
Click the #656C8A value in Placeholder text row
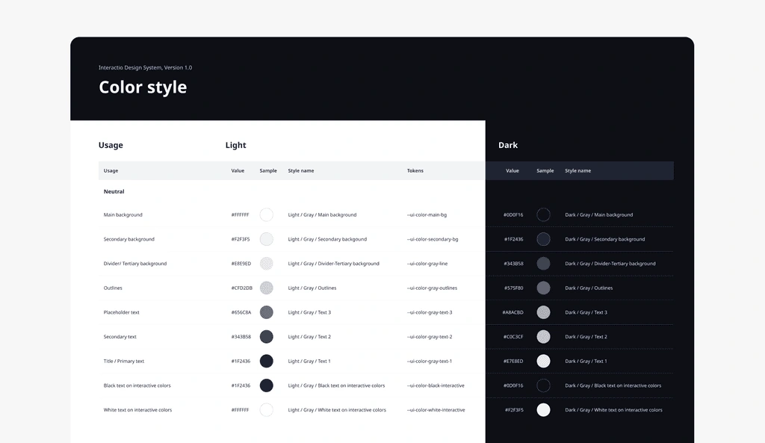(x=241, y=312)
